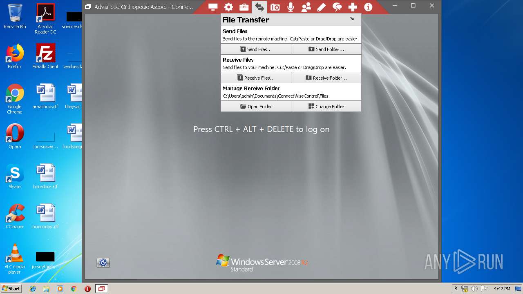
Task: Open Chrome from the taskbar
Action: click(x=74, y=289)
